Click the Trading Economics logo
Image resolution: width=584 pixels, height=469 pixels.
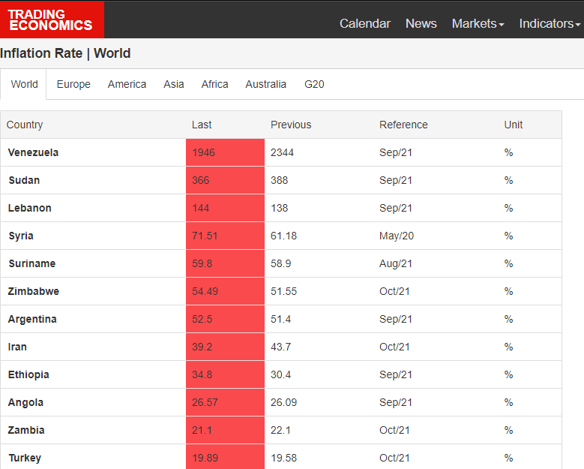coord(51,20)
